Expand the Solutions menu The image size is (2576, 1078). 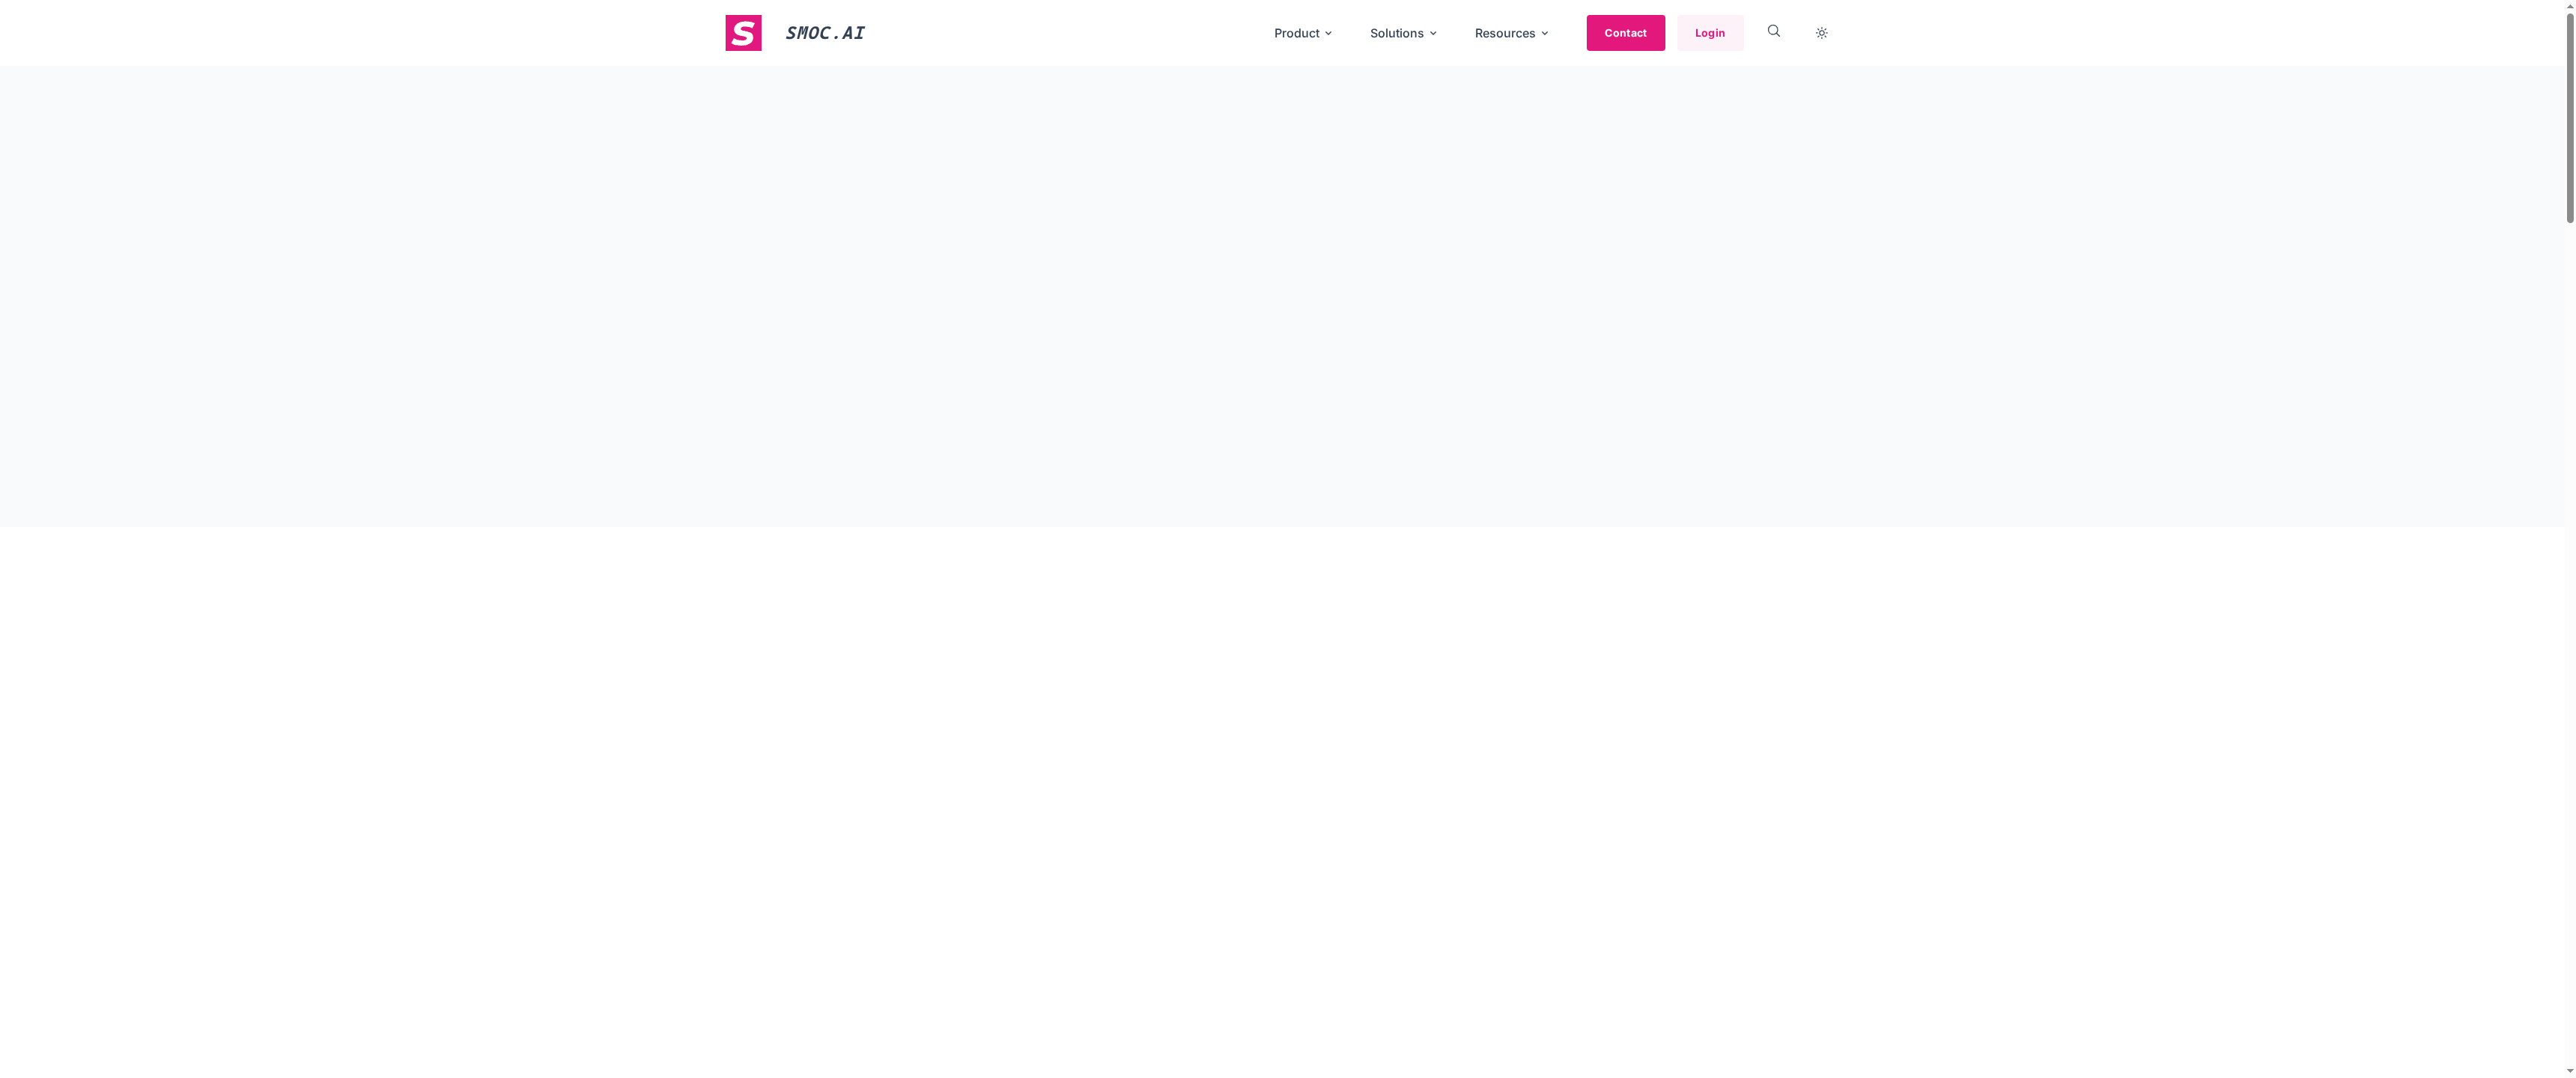[x=1403, y=33]
